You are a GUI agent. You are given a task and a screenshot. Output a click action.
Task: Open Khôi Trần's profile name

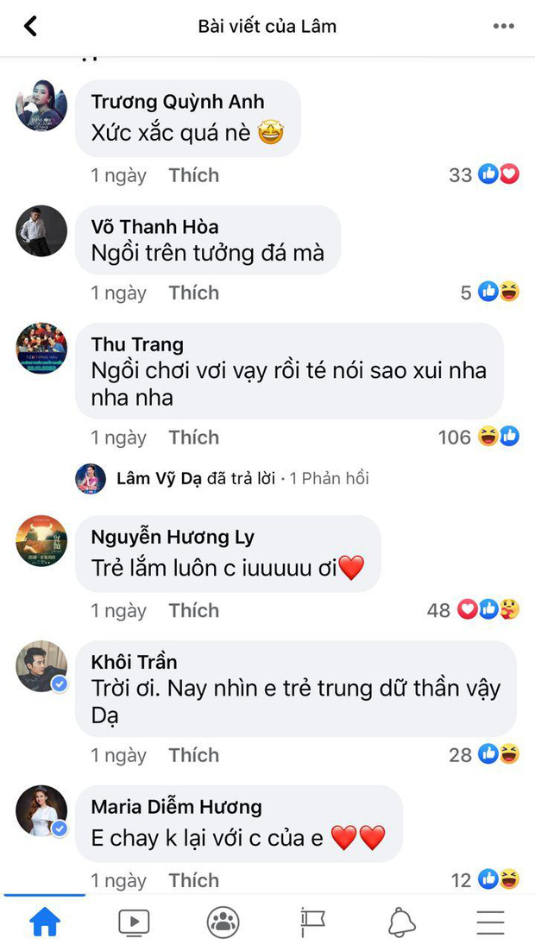click(134, 662)
